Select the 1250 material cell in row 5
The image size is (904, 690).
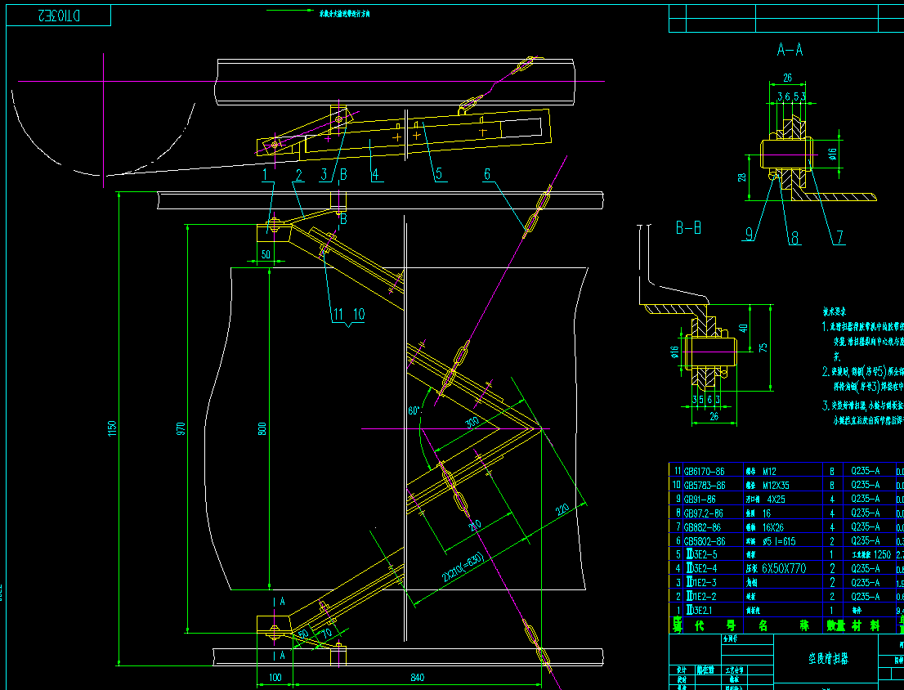pyautogui.click(x=882, y=554)
